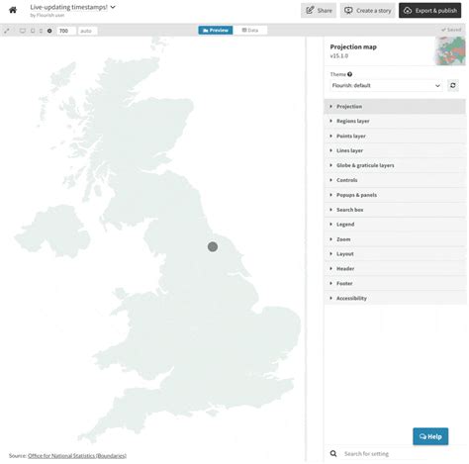
Task: Switch to mobile preview size icon
Action: pos(41,31)
